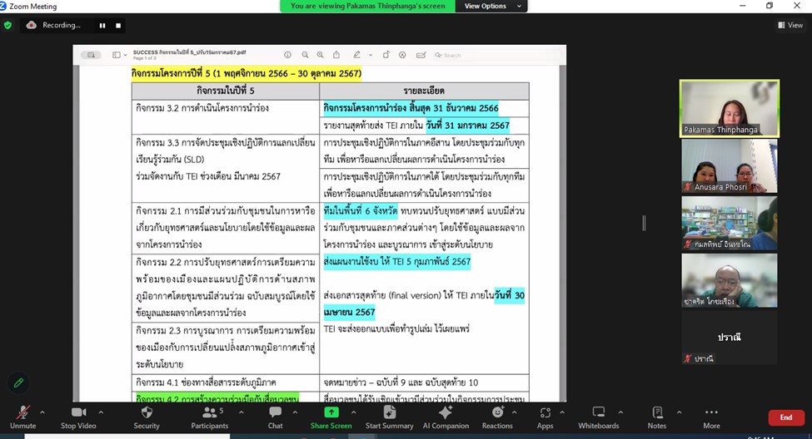Click the red End meeting button

pyautogui.click(x=785, y=417)
